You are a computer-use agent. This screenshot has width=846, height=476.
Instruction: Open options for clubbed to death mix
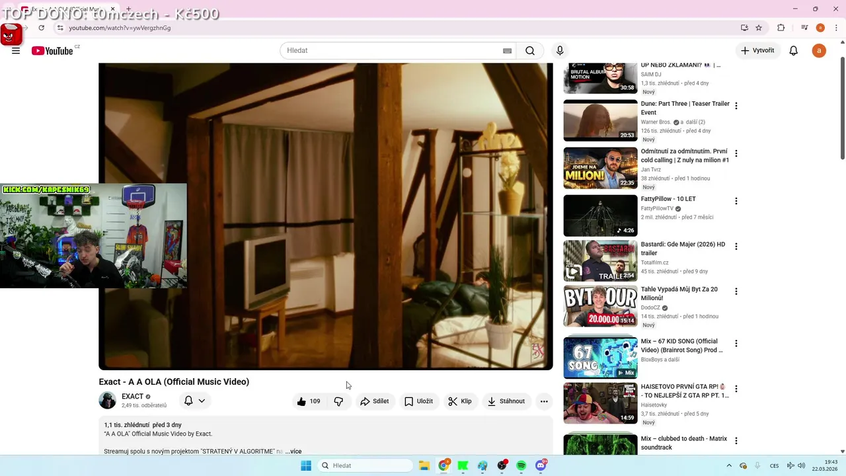(736, 441)
